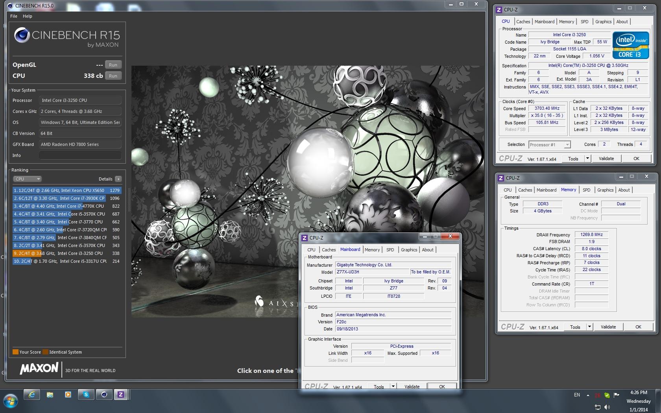
Task: Launch Internet Explorer from taskbar
Action: [32, 395]
